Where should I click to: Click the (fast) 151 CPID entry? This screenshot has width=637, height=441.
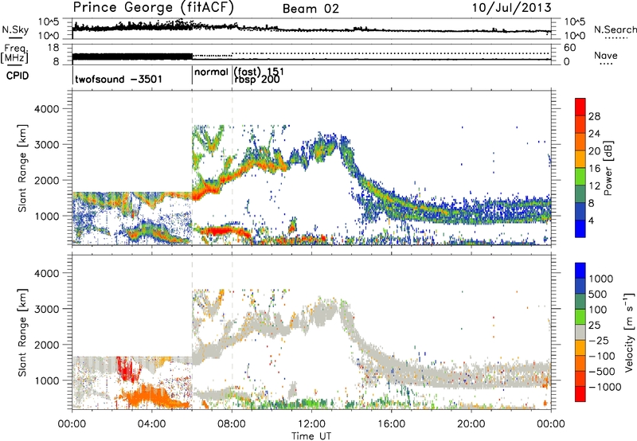coord(259,72)
